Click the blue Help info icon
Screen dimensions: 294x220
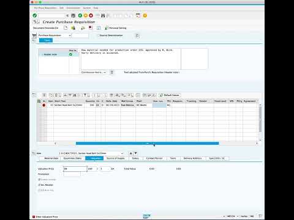click(x=99, y=28)
